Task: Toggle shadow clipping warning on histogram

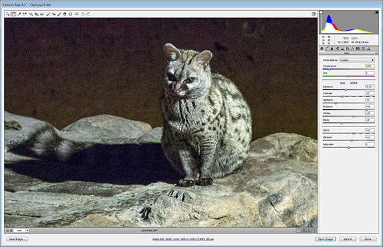Action: coord(321,12)
